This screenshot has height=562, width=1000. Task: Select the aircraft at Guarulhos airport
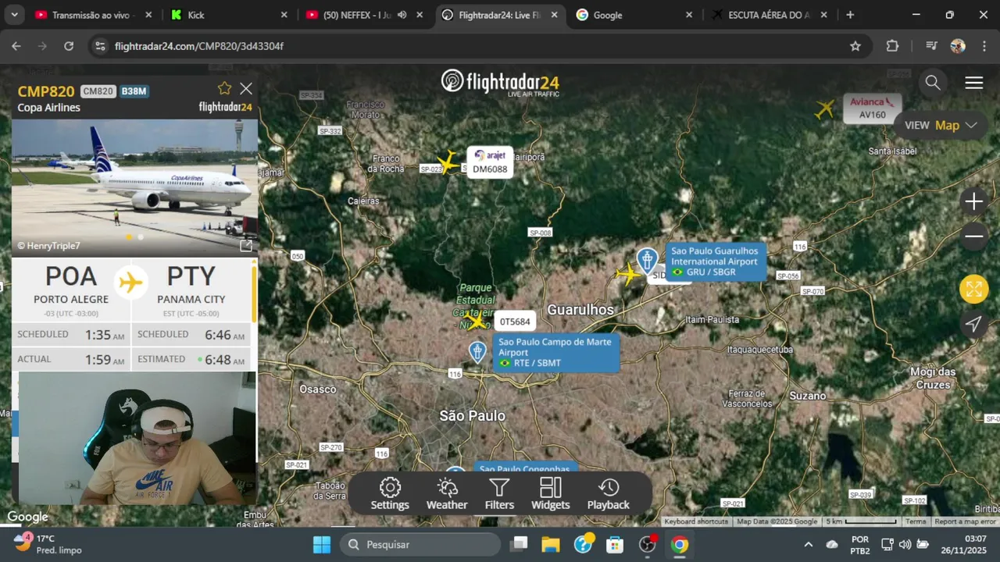point(627,274)
